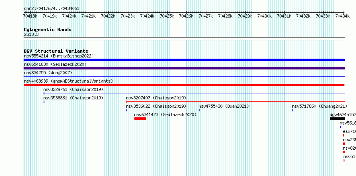
Task: Open the nsv6541830 (Sedlazeck2020) label
Action: [x=55, y=64]
